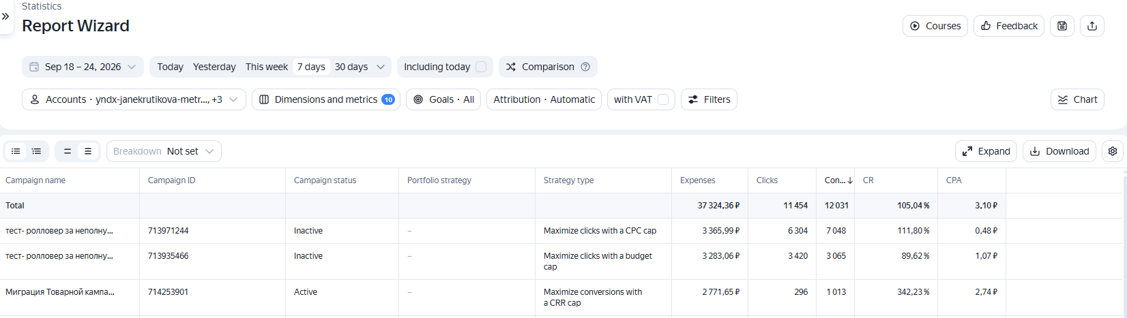
Task: Open Dimensions and metrics settings
Action: (326, 99)
